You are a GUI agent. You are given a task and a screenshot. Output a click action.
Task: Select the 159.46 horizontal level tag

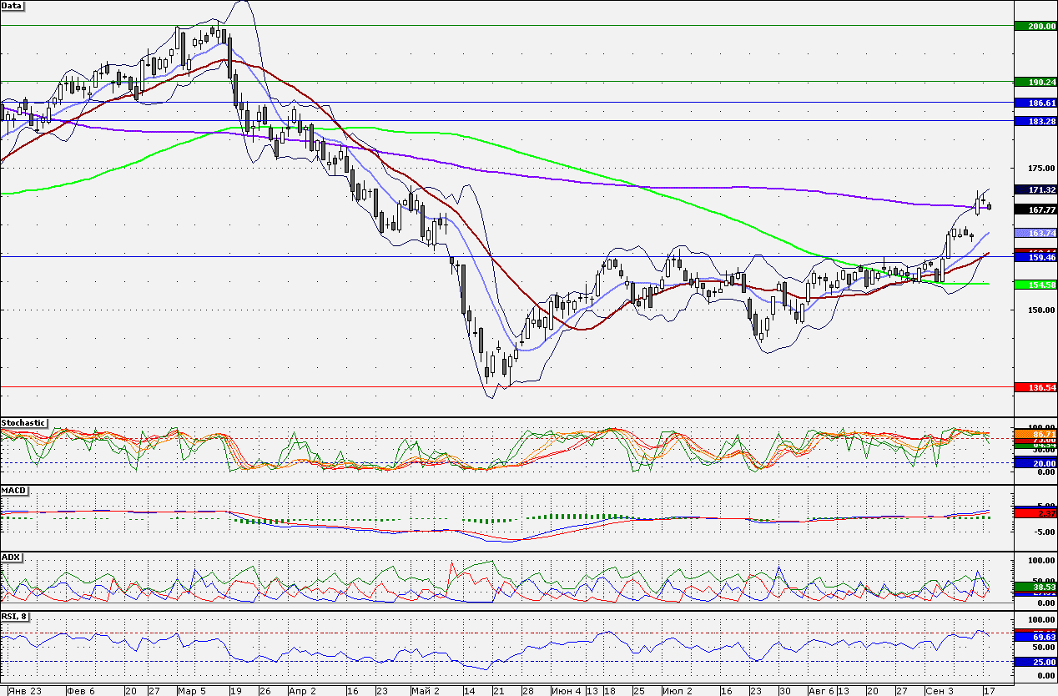click(x=1035, y=258)
